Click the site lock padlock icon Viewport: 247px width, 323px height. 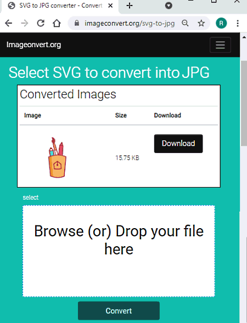[77, 23]
